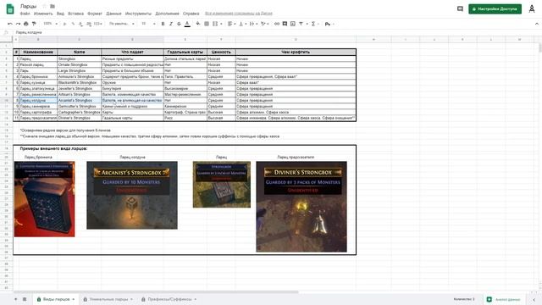Activate the paint format tool
This screenshot has height=305, width=542.
click(x=34, y=24)
